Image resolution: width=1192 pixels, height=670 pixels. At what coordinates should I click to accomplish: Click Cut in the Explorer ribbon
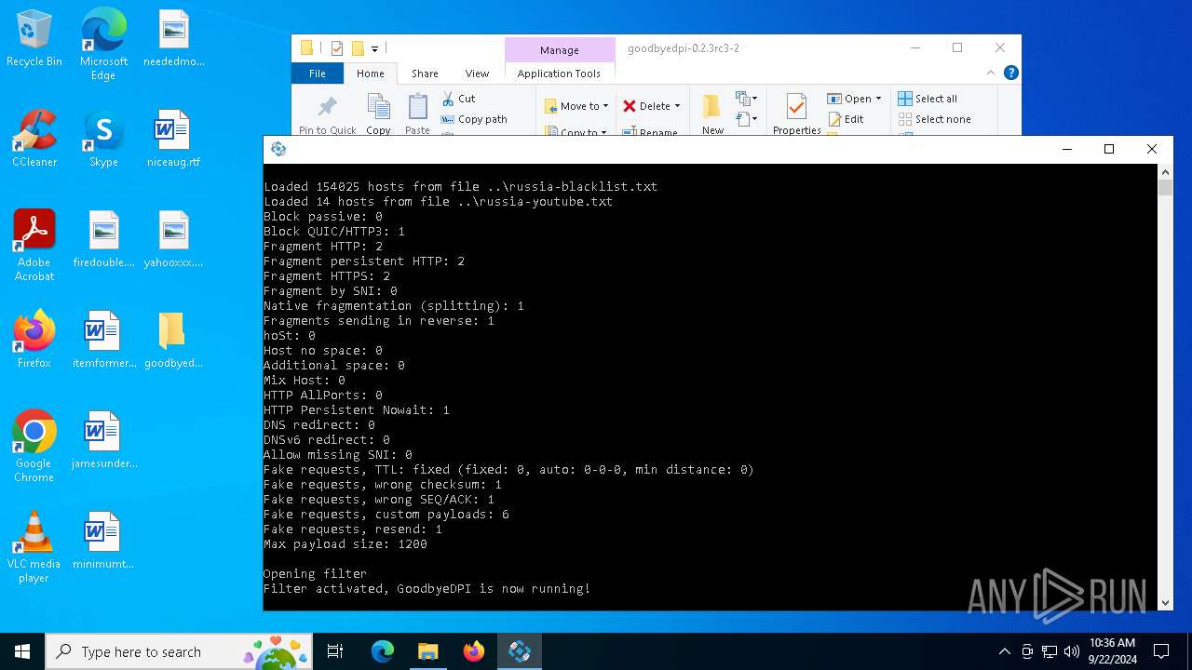[x=458, y=99]
